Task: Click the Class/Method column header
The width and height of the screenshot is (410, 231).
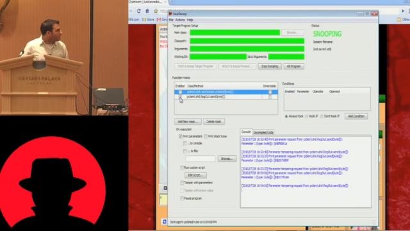Action: pos(195,86)
